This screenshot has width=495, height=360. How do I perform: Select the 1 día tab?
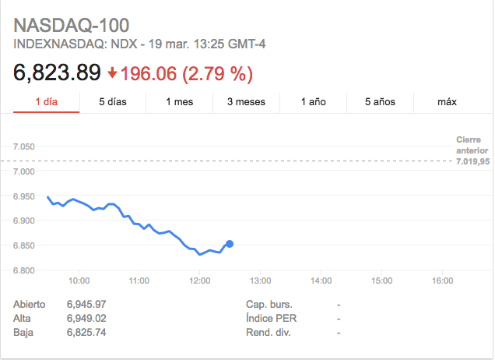(47, 102)
